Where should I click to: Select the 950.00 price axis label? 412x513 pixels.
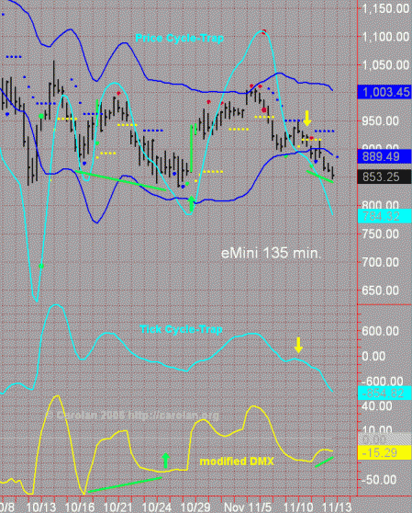pyautogui.click(x=380, y=121)
